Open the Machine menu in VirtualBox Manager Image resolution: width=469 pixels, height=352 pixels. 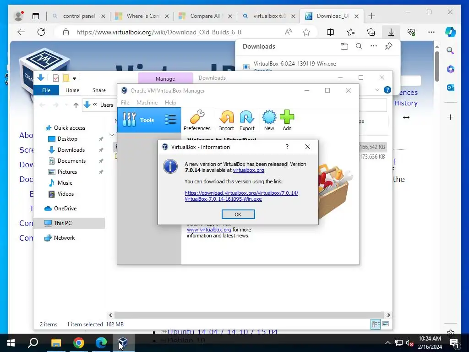(147, 102)
